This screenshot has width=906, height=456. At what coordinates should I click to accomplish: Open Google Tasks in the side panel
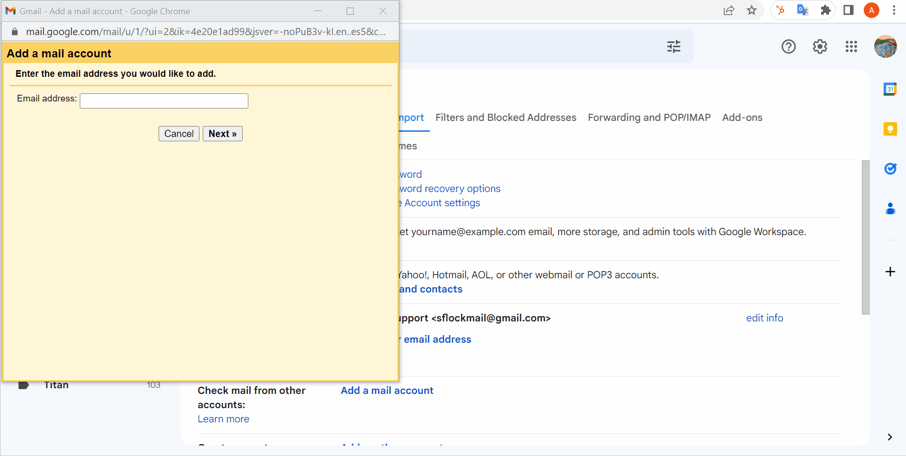[890, 169]
